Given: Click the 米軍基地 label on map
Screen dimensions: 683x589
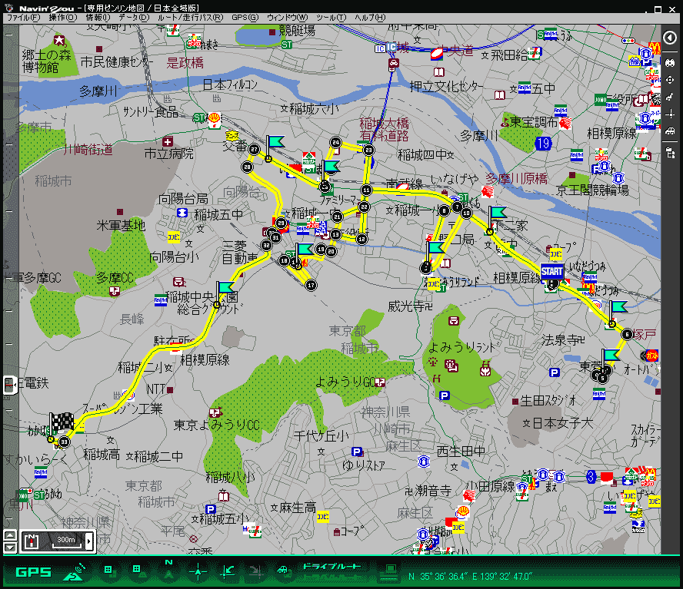Looking at the screenshot, I should coord(121,225).
